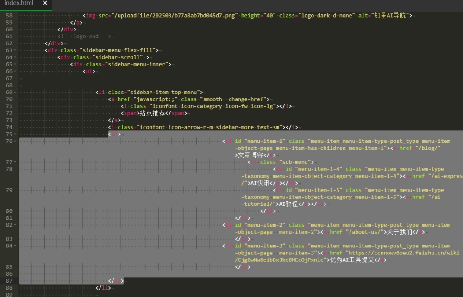Click the b77a8ab7bd045d7.png image path

(175, 15)
